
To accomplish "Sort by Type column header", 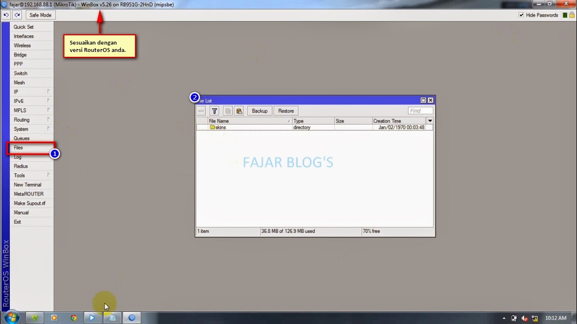I will pyautogui.click(x=313, y=121).
